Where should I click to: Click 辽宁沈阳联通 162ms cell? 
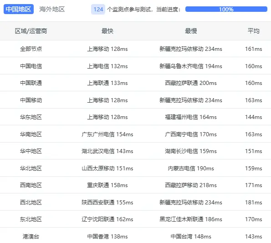pyautogui.click(x=107, y=219)
